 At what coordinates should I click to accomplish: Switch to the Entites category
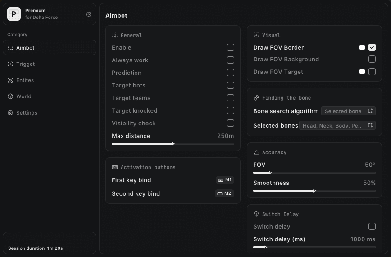click(25, 80)
